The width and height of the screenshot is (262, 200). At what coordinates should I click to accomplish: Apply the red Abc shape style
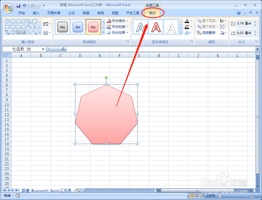point(93,27)
